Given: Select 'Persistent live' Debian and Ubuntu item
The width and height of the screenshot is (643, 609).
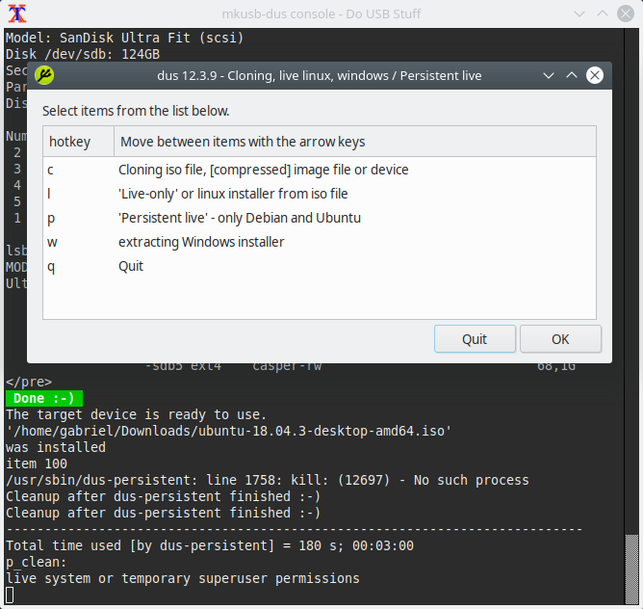Looking at the screenshot, I should [x=320, y=218].
